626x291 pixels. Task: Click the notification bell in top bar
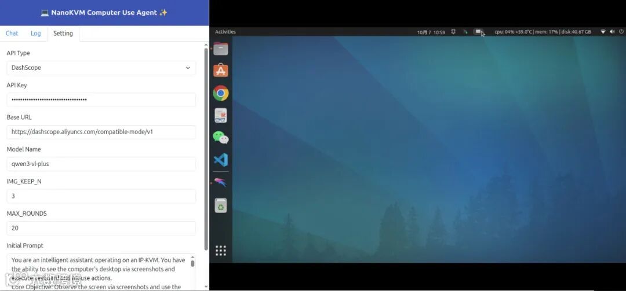pyautogui.click(x=453, y=32)
